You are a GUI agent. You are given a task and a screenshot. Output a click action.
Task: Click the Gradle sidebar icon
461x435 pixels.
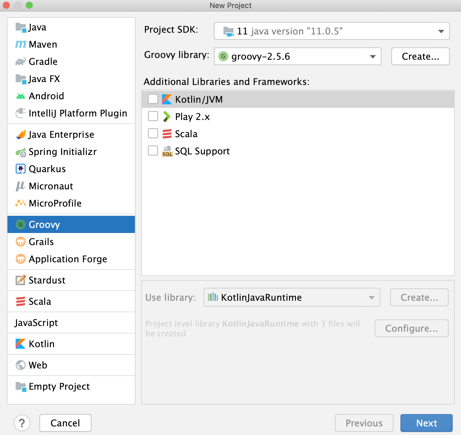pyautogui.click(x=20, y=61)
